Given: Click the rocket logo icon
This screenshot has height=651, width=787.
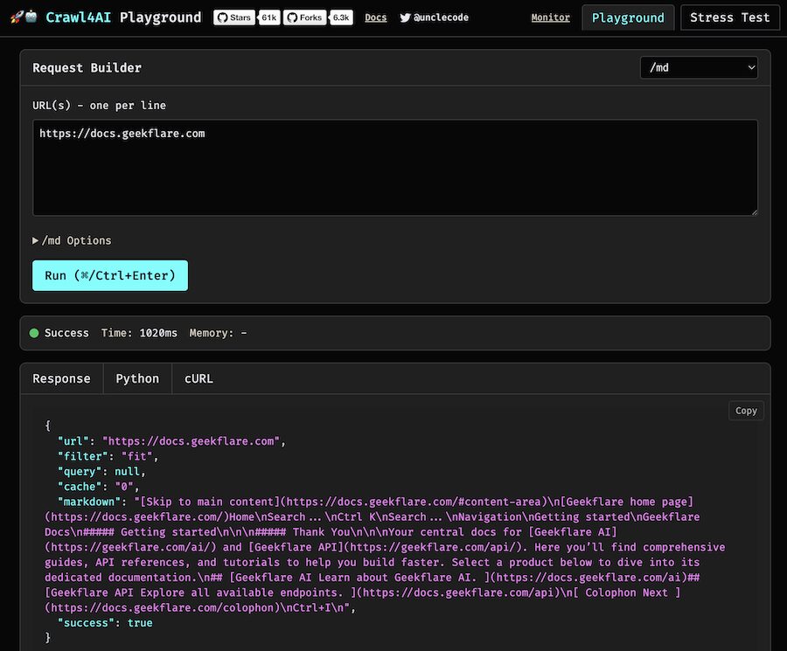Looking at the screenshot, I should (x=16, y=17).
